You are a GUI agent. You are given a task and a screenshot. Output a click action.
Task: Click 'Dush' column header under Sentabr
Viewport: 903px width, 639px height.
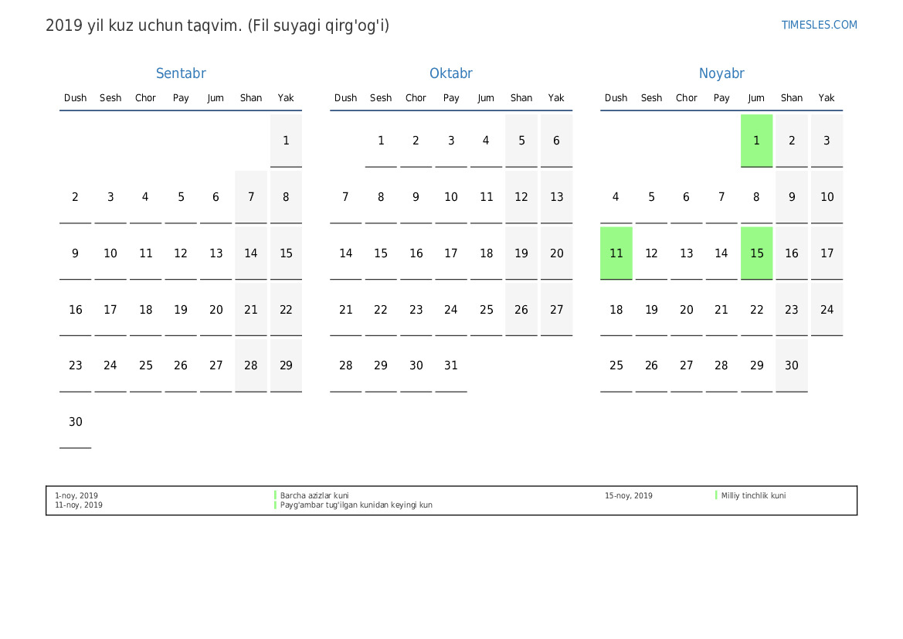(75, 98)
